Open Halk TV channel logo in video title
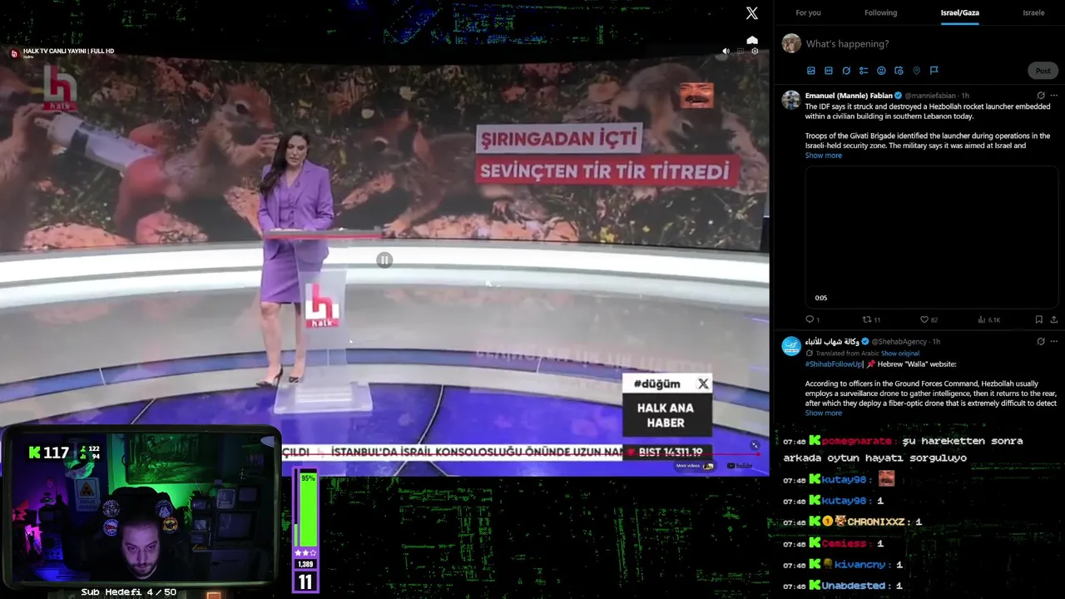 14,53
